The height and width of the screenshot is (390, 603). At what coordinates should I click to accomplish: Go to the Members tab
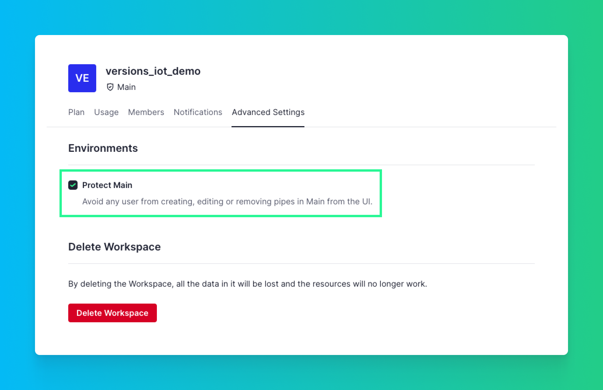point(146,112)
